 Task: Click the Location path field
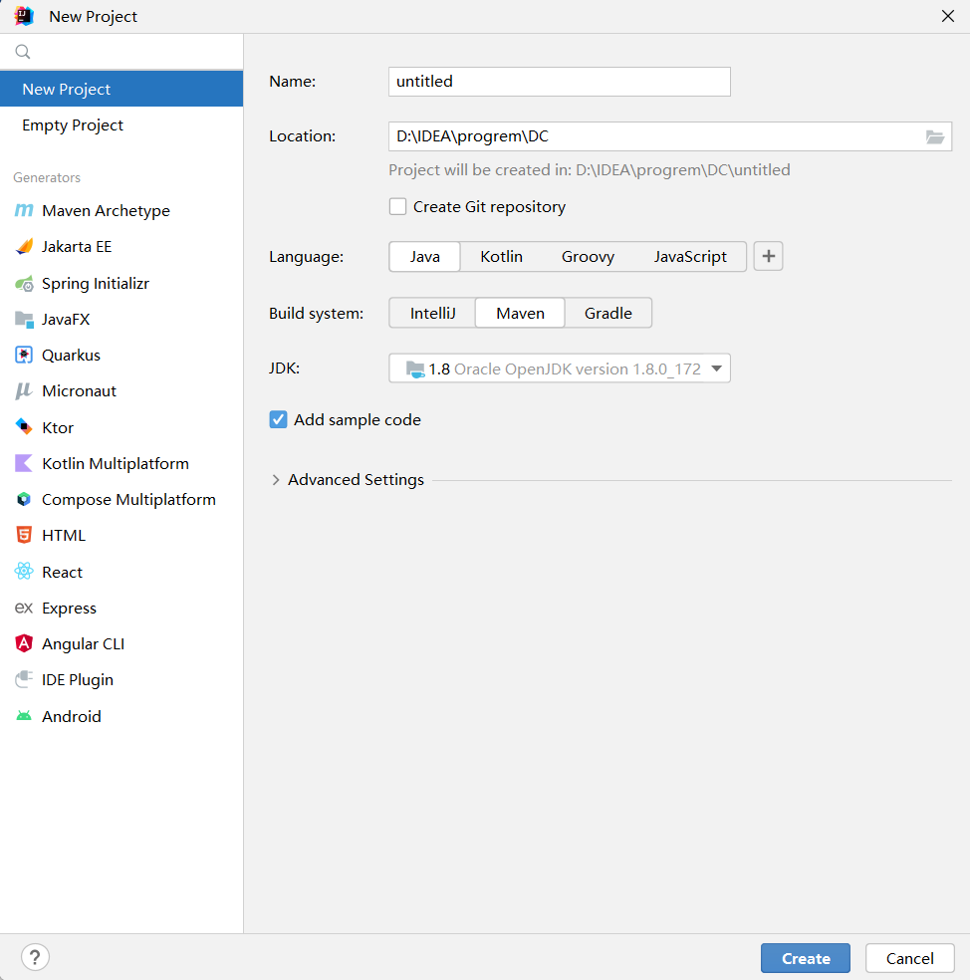click(670, 136)
